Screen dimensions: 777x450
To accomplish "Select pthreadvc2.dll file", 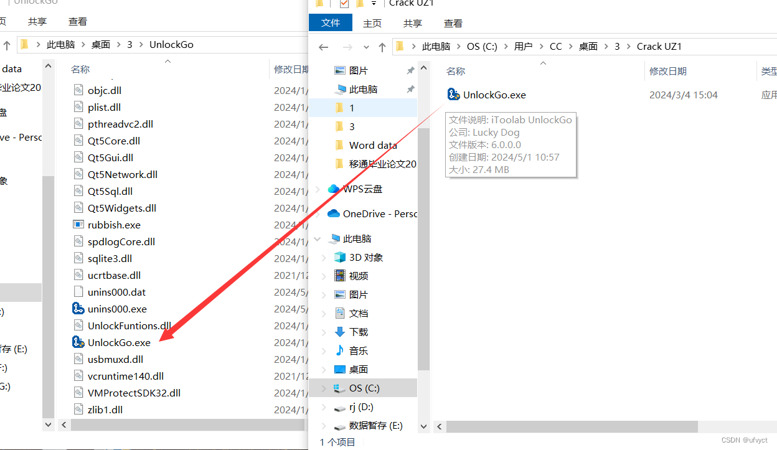I will coord(120,124).
